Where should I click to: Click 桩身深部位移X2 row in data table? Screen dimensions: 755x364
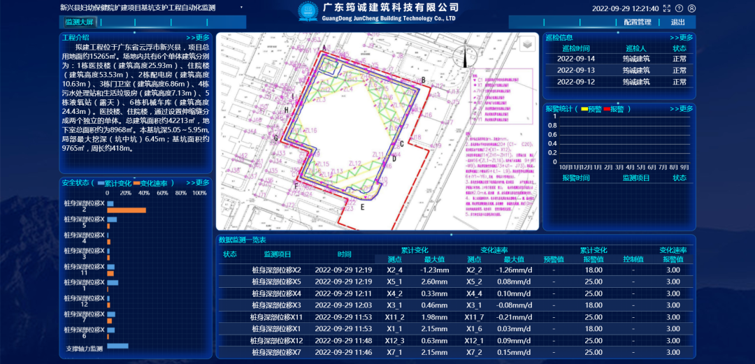(x=456, y=270)
